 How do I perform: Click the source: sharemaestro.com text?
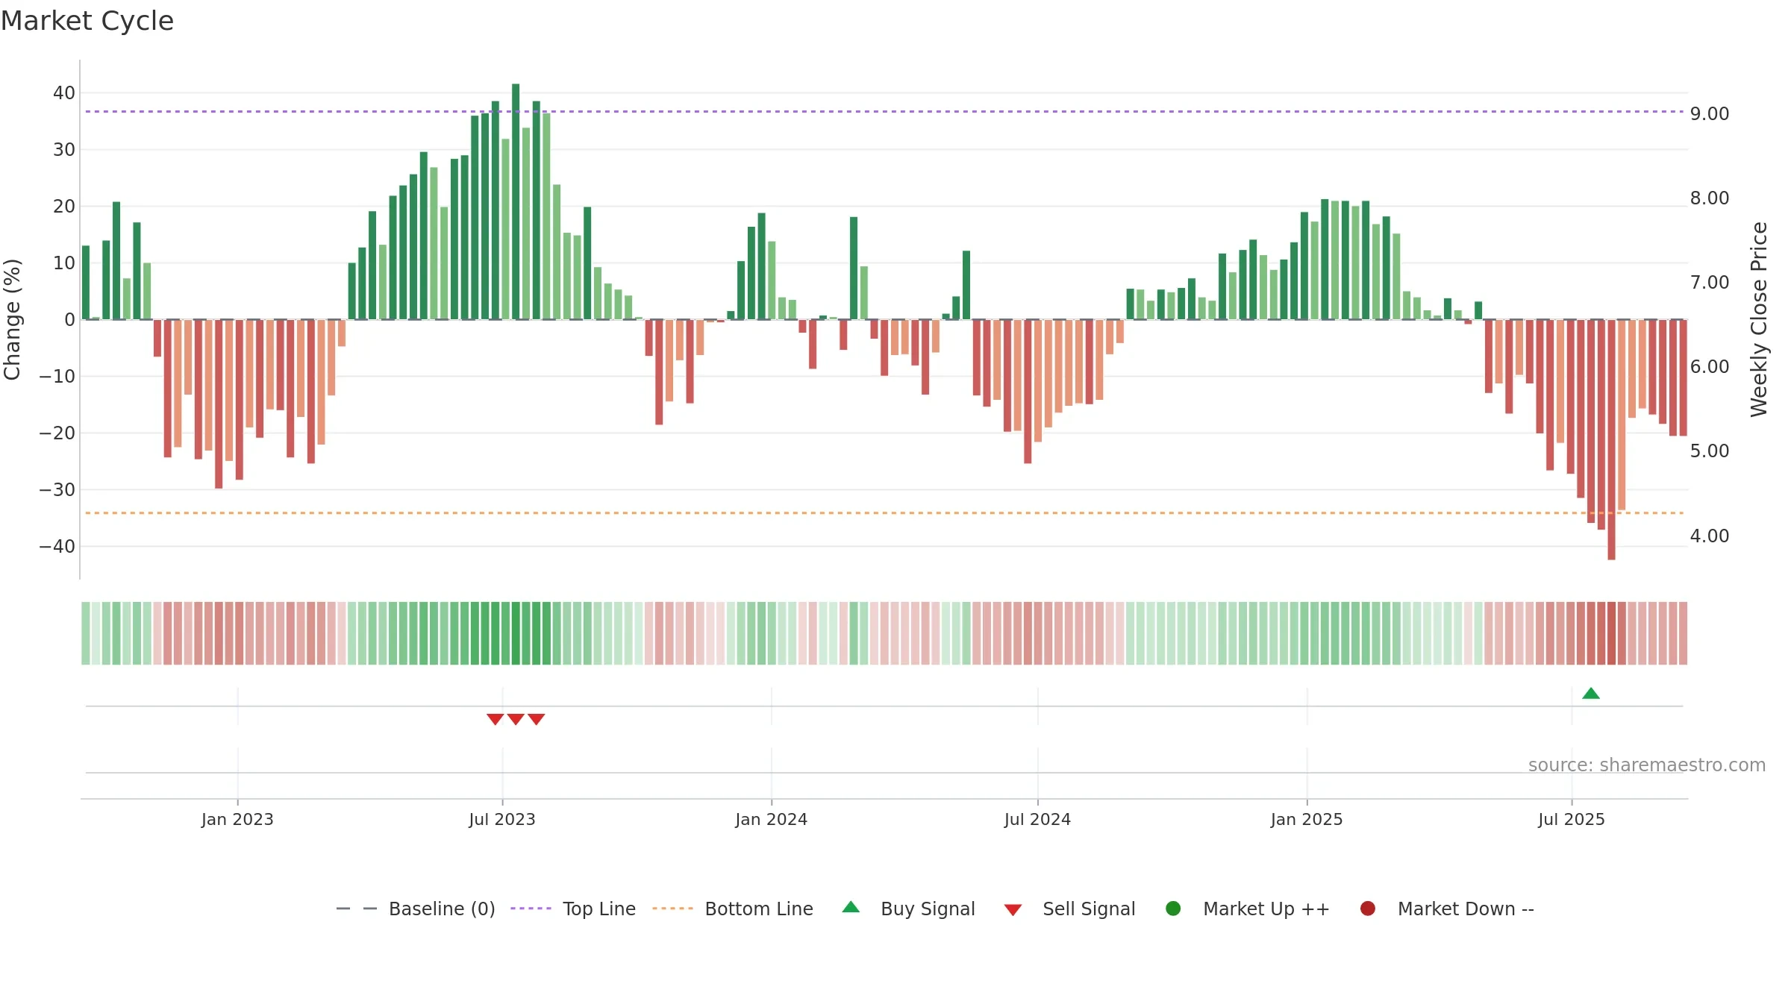(1647, 765)
